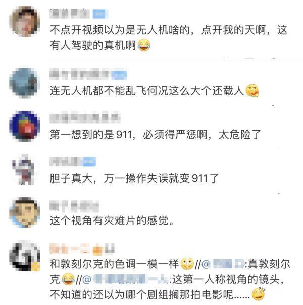The width and height of the screenshot is (303, 305).
Task: Click sleepy emoji ending the last comment
Action: click(259, 294)
